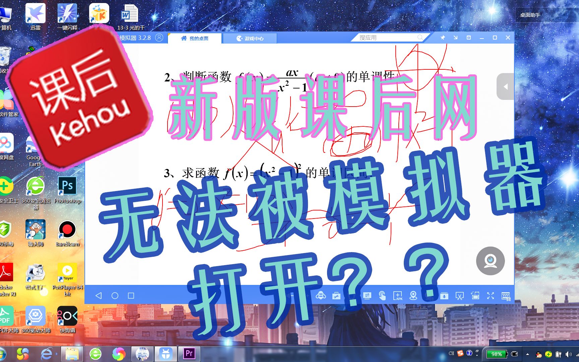Click the small square settings icon in title bar
This screenshot has width=579, height=362.
pyautogui.click(x=469, y=38)
